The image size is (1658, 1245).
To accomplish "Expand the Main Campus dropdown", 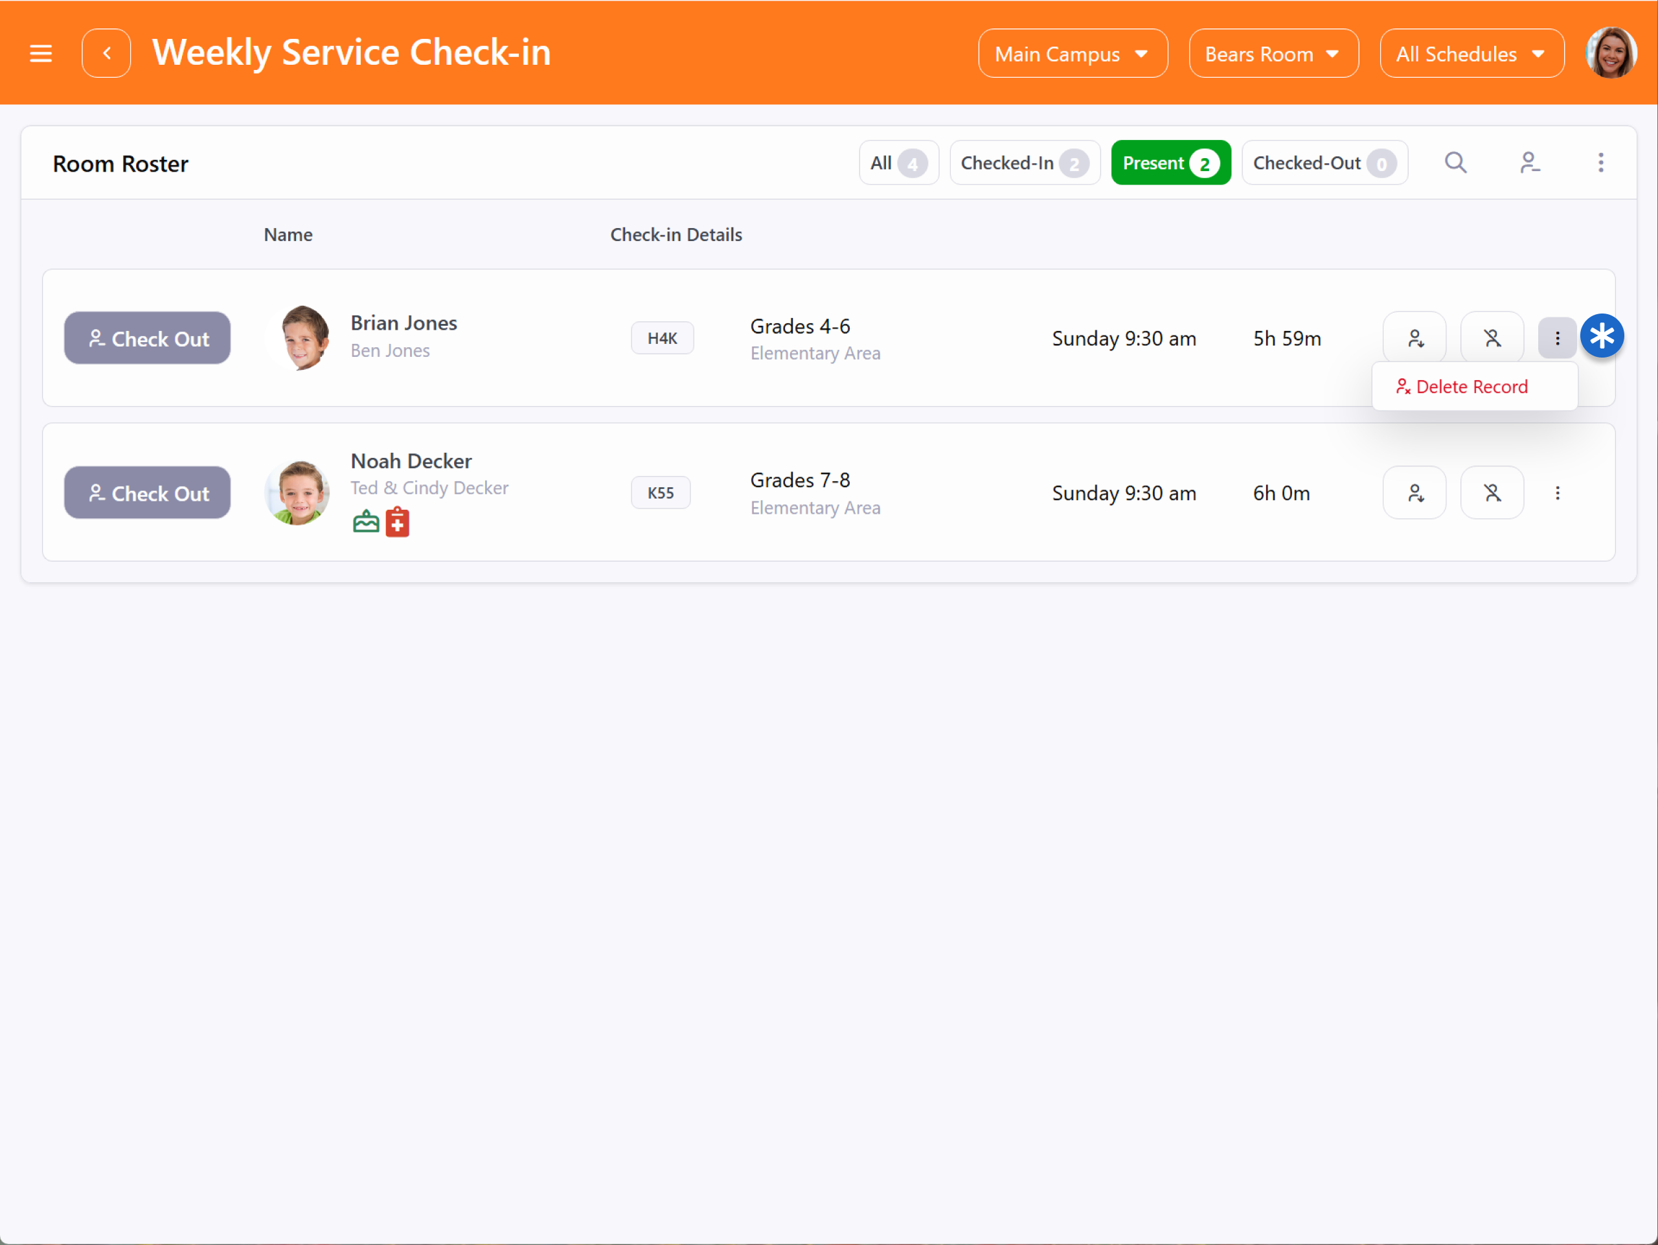I will (1072, 54).
